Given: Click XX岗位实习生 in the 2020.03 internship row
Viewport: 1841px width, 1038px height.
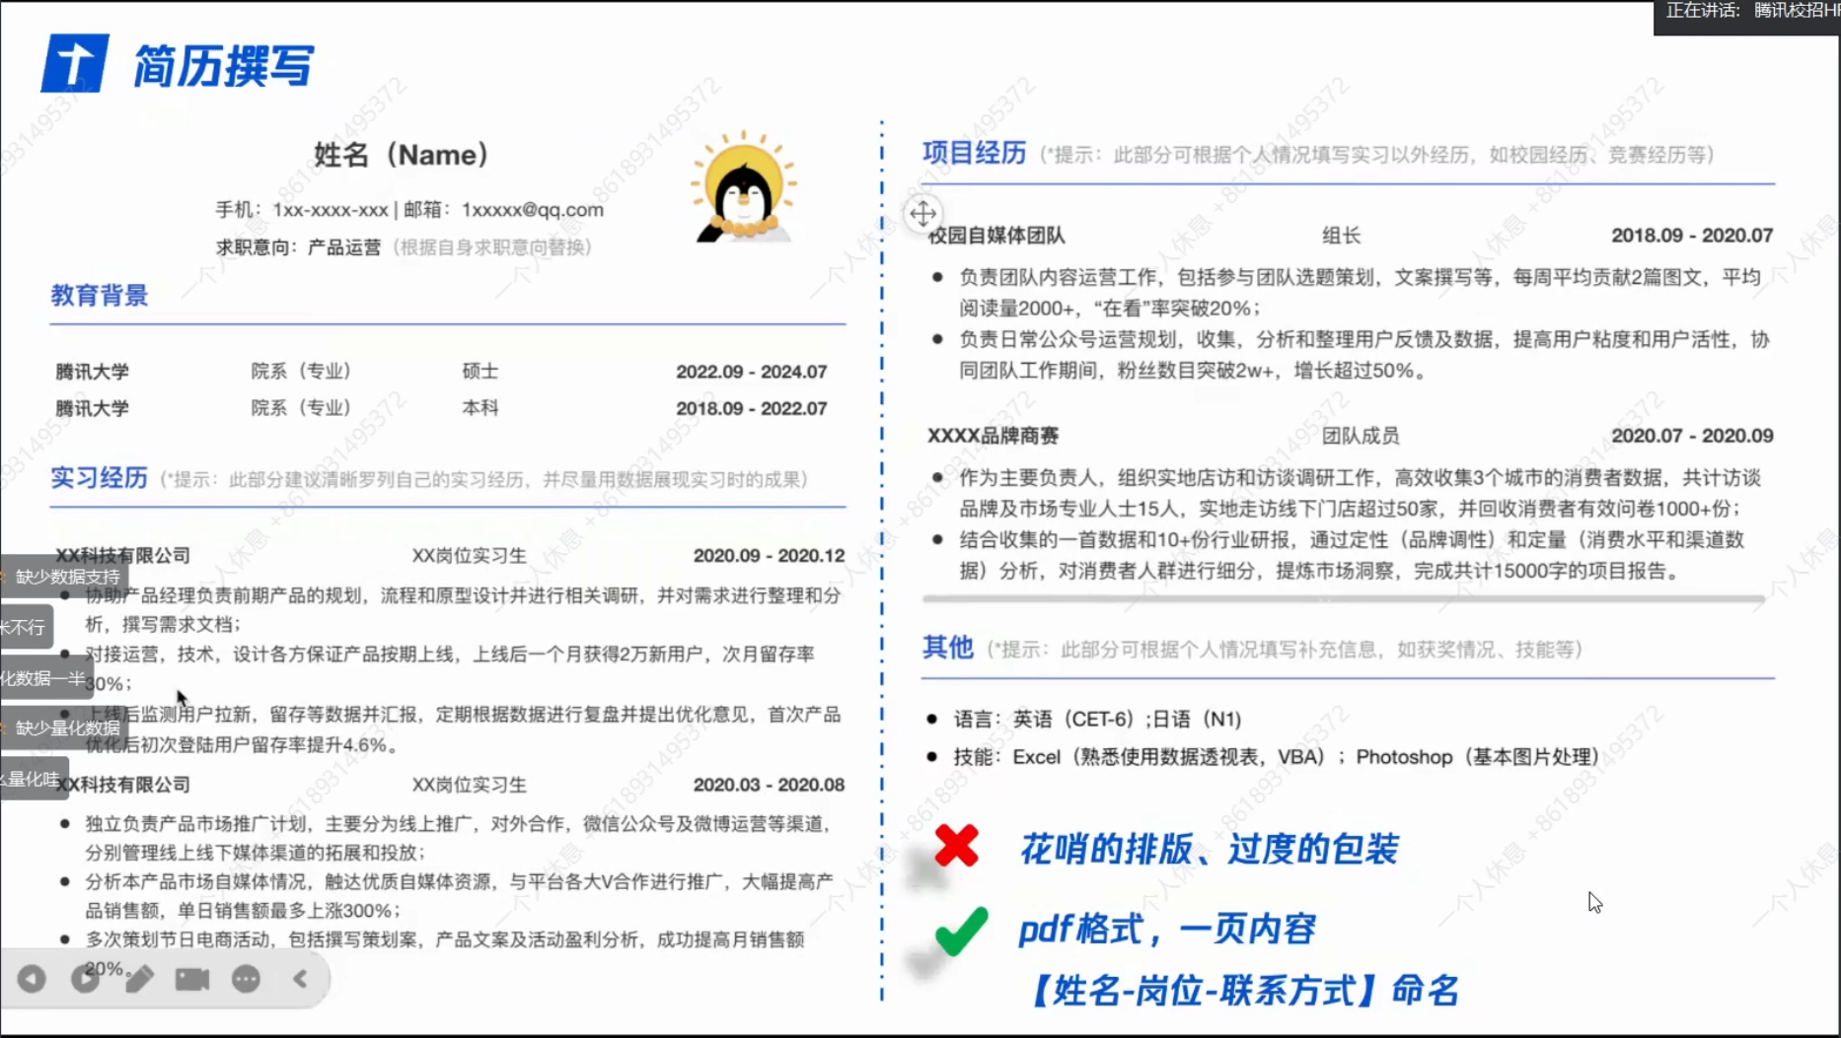Looking at the screenshot, I should pos(470,785).
